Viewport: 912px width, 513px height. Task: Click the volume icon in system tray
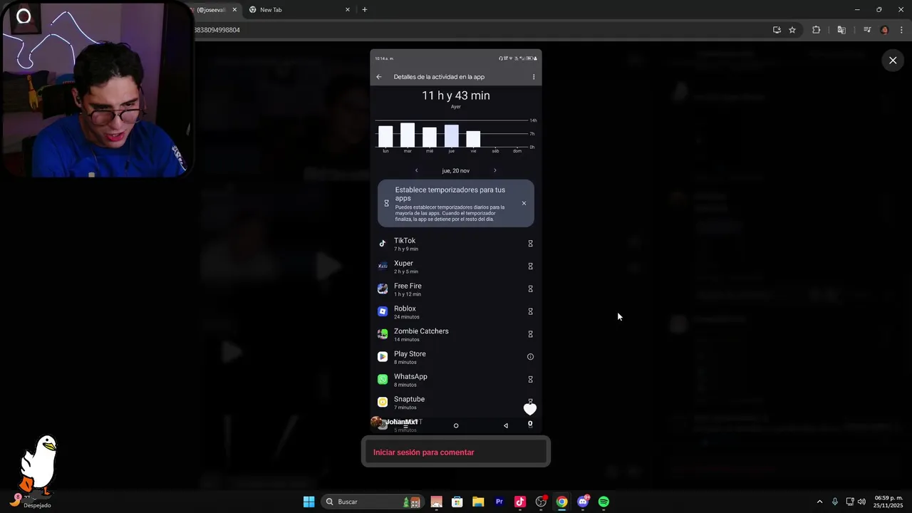pos(862,502)
